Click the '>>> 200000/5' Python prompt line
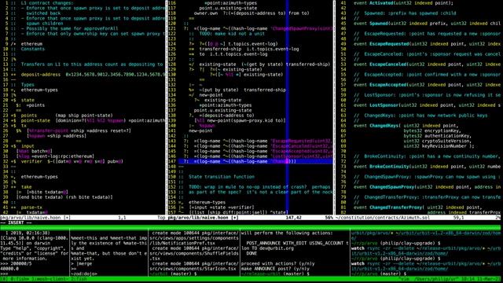 point(16,264)
